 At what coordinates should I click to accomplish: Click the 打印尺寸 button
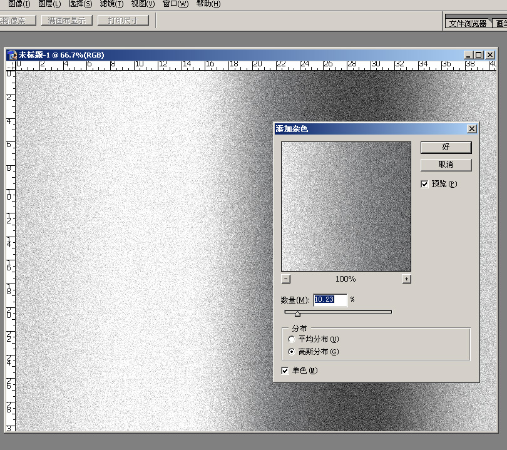pos(123,21)
